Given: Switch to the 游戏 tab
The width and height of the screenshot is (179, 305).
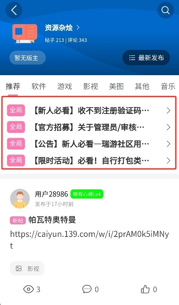Looking at the screenshot, I should (65, 86).
